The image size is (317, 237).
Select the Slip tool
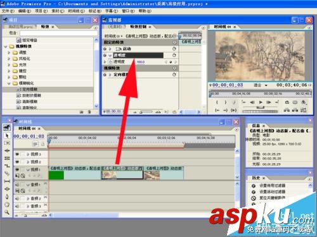point(7,181)
